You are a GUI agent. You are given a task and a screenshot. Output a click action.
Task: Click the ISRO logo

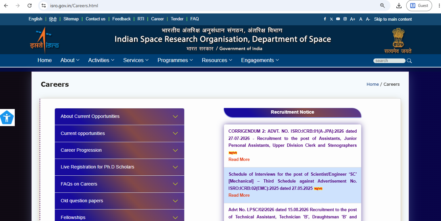(44, 40)
